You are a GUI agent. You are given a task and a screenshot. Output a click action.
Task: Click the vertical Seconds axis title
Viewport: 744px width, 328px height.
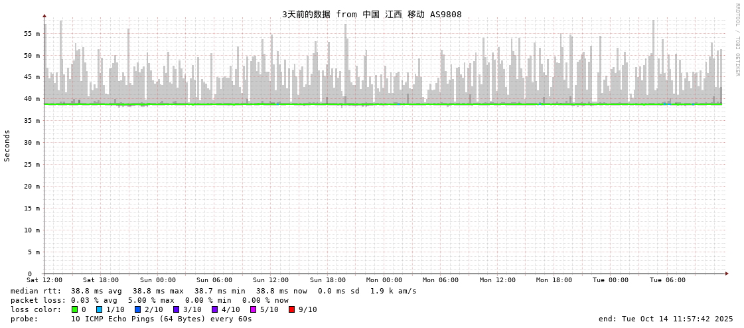click(x=7, y=145)
